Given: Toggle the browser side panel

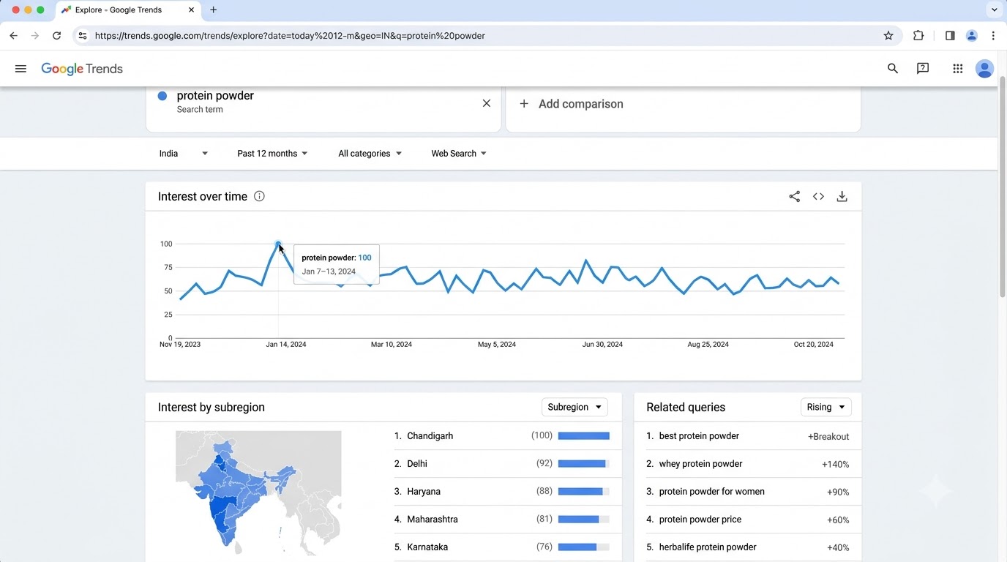Looking at the screenshot, I should [x=950, y=35].
